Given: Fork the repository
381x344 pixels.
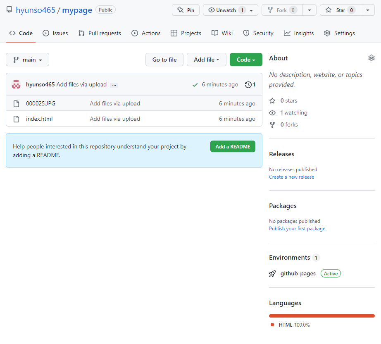Looking at the screenshot, I should pyautogui.click(x=282, y=10).
